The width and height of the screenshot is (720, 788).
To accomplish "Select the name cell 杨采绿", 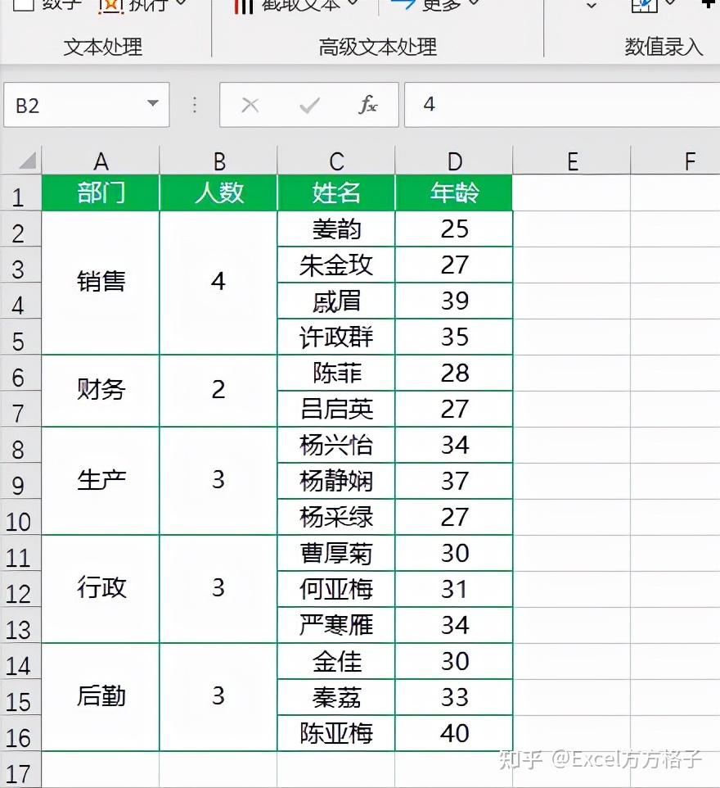I will click(x=336, y=517).
